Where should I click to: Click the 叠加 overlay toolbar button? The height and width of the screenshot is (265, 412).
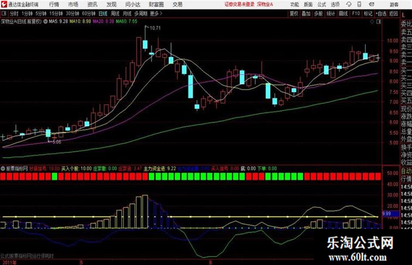click(x=306, y=13)
